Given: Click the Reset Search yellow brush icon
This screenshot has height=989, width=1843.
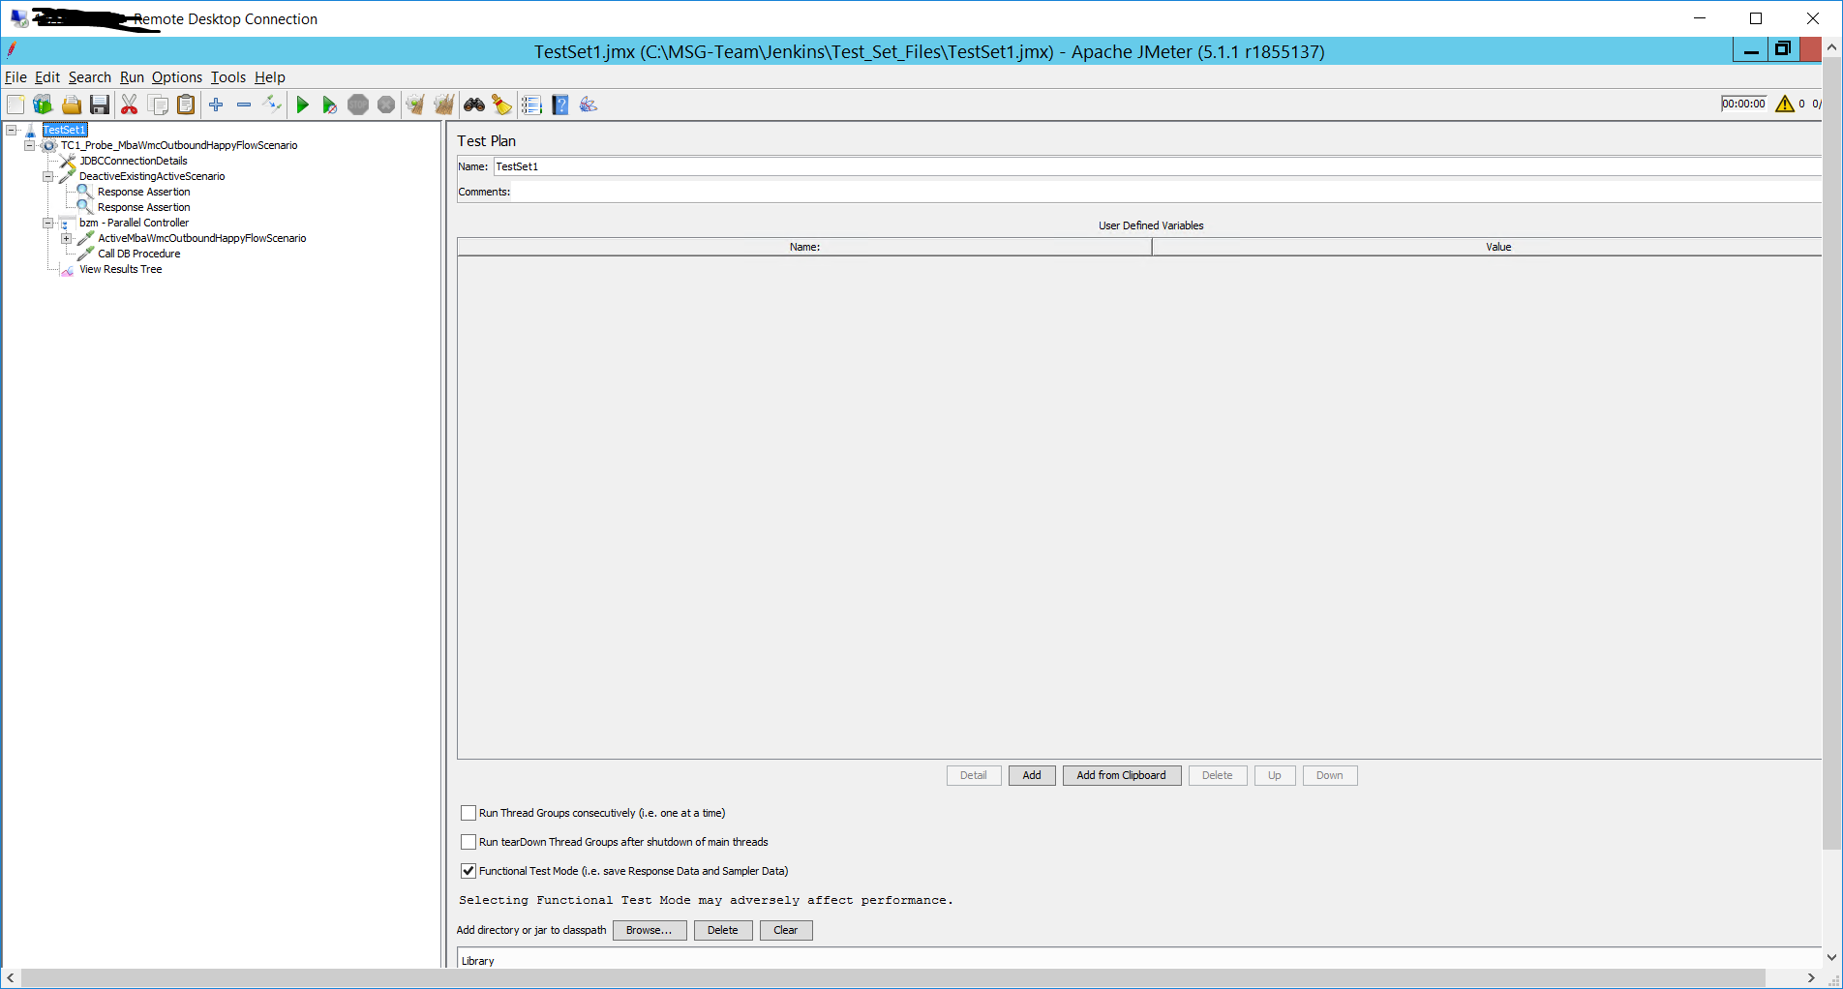Looking at the screenshot, I should click(501, 105).
